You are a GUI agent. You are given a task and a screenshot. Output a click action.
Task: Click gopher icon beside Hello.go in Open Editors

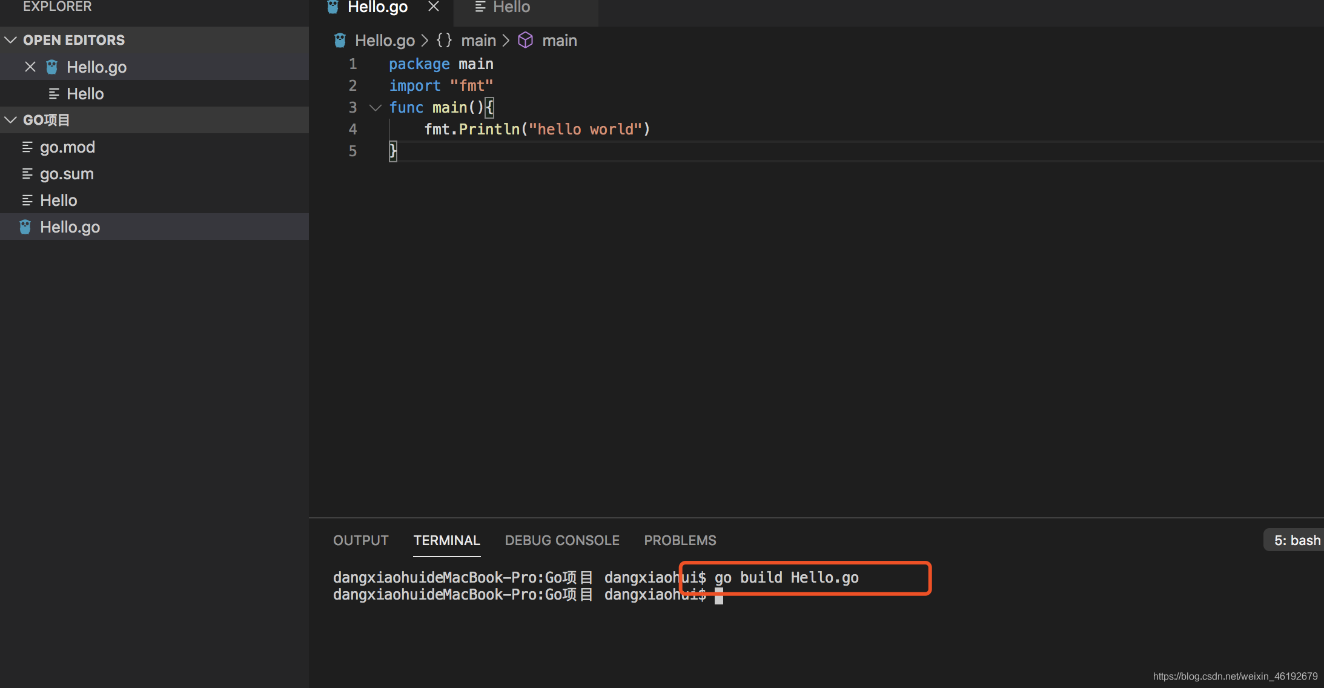pos(52,67)
